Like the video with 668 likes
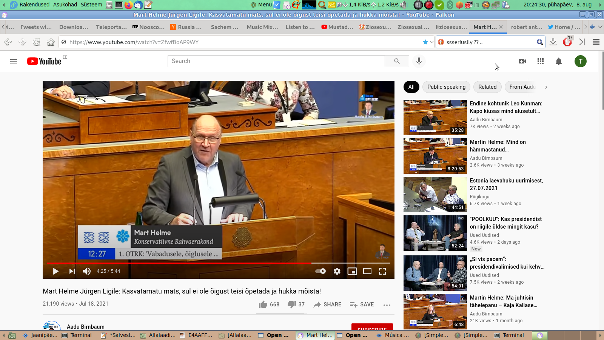604x340 pixels. tap(269, 304)
